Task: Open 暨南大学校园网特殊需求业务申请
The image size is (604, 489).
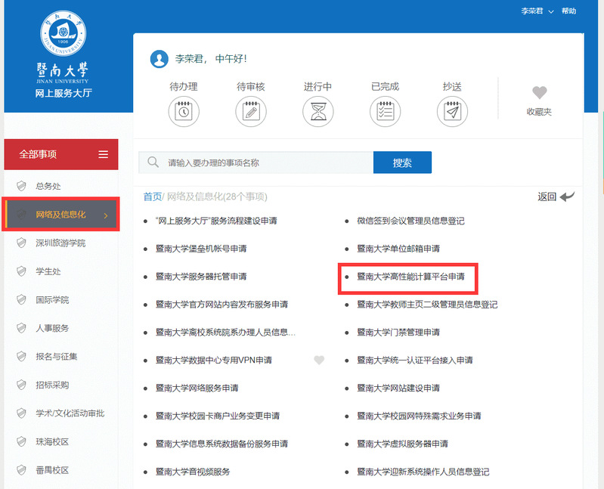Action: (x=419, y=416)
